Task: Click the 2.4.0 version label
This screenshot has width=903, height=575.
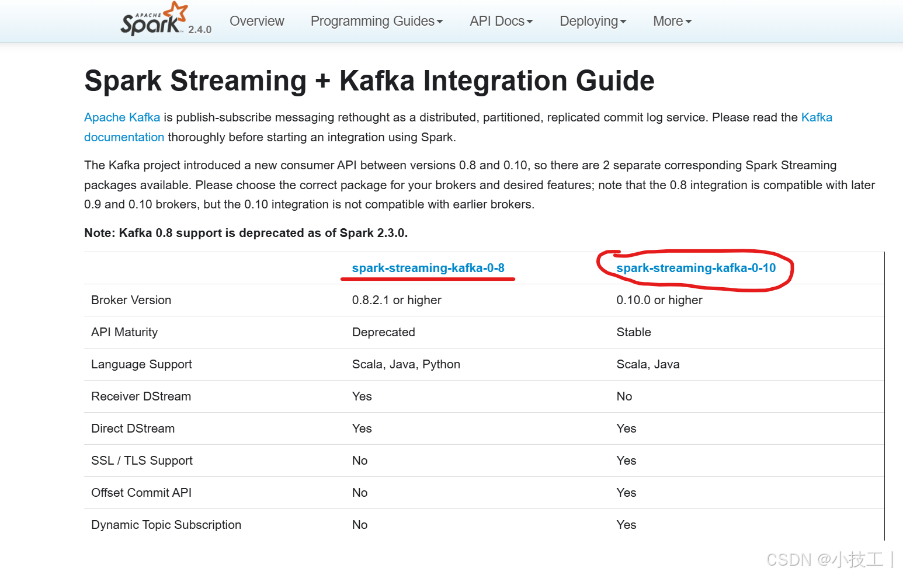Action: pos(200,30)
